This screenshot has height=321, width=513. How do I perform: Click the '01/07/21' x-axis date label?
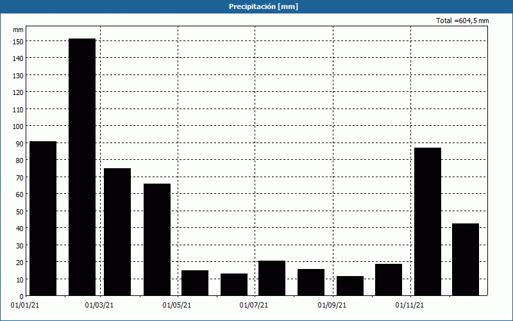click(x=253, y=306)
